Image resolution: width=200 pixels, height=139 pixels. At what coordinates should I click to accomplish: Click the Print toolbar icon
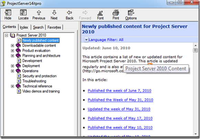coord(116,13)
